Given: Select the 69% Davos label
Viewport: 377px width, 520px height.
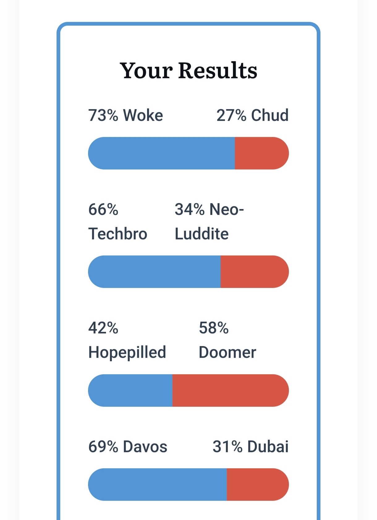Looking at the screenshot, I should (128, 447).
